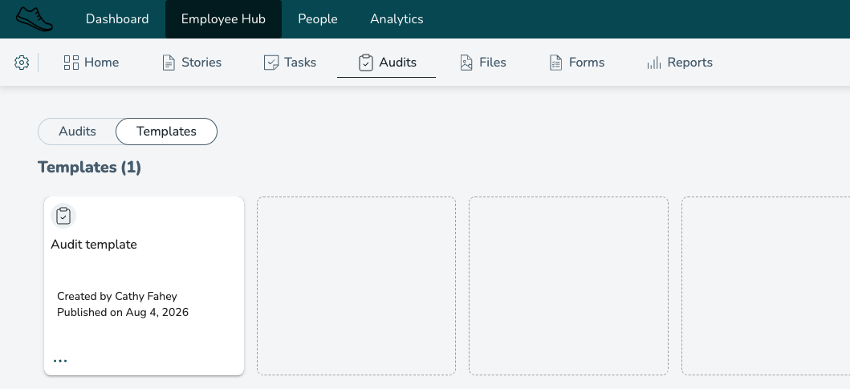Open the Forms tab label

(587, 63)
